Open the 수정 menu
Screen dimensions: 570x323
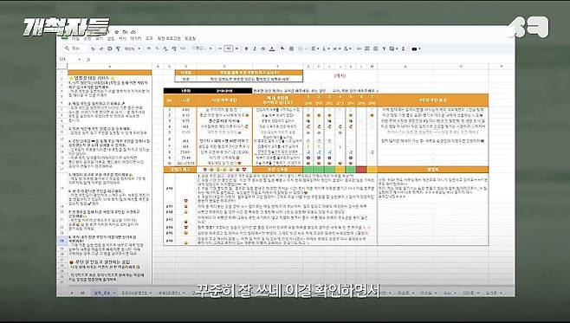click(x=87, y=39)
